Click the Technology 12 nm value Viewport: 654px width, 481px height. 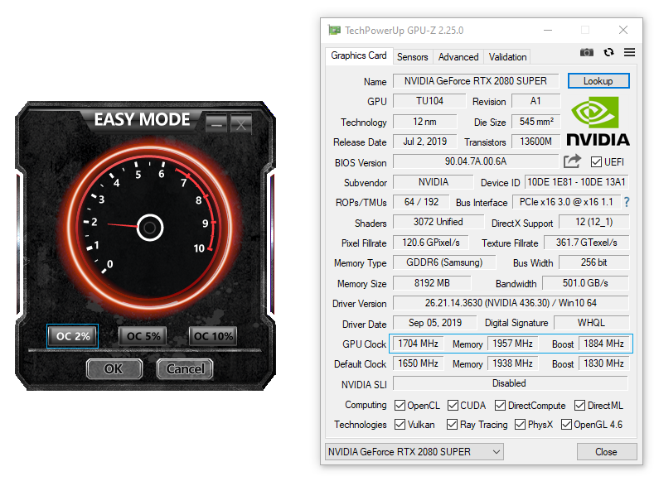[425, 121]
